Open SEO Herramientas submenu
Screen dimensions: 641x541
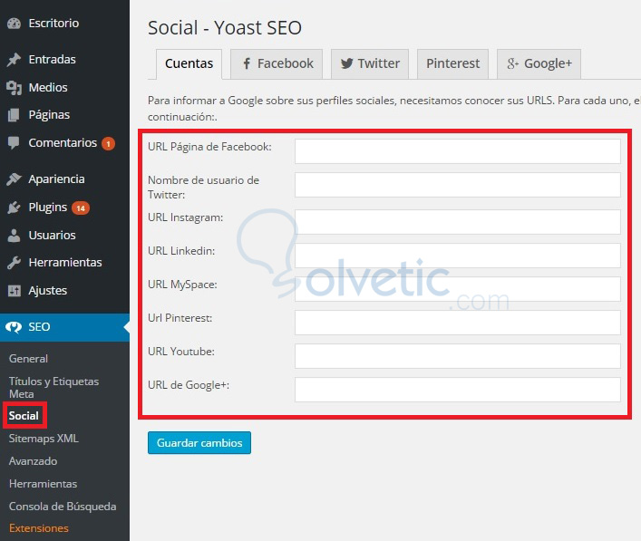pos(43,484)
